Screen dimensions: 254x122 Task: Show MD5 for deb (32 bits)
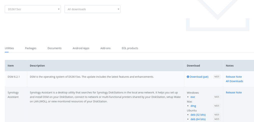coord(217,115)
